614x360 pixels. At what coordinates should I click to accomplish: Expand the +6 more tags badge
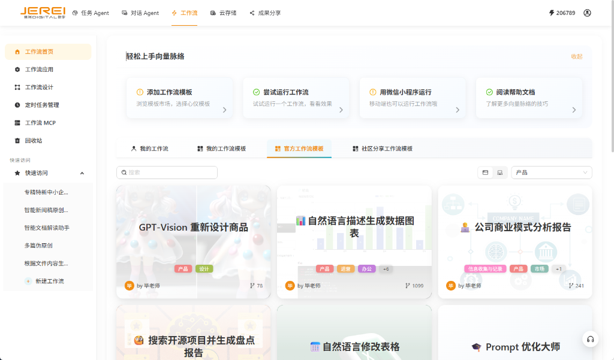coord(386,269)
